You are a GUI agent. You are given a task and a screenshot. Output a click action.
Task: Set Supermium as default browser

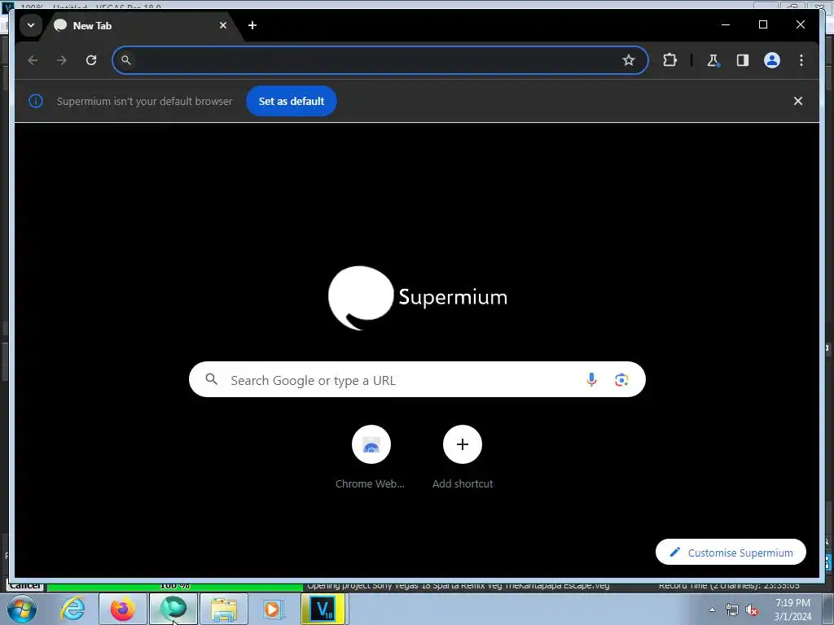pyautogui.click(x=292, y=101)
